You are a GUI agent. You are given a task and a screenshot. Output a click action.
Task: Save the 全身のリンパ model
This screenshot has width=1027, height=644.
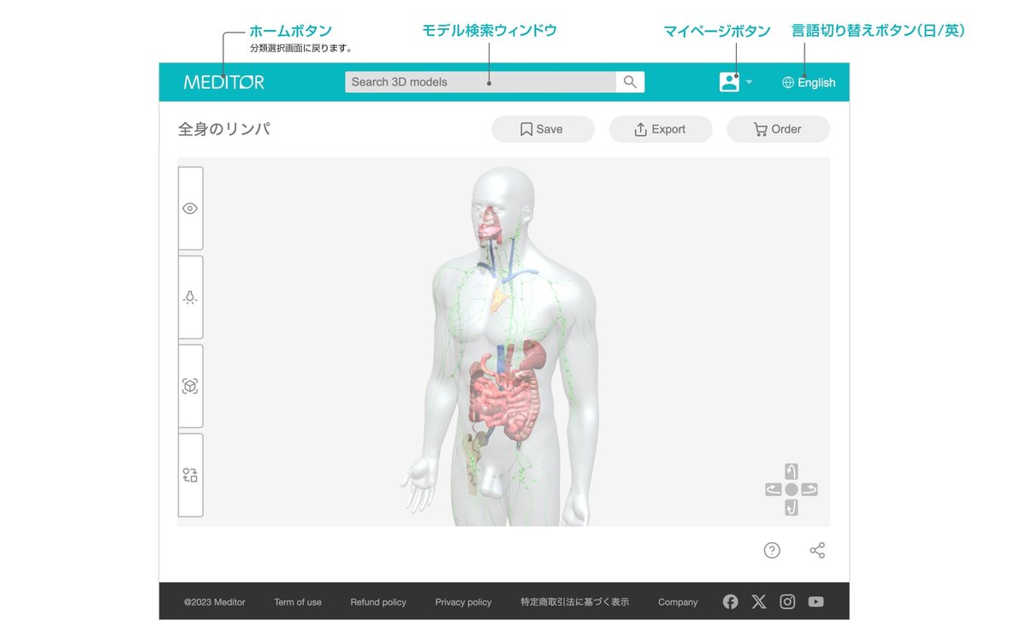[543, 129]
